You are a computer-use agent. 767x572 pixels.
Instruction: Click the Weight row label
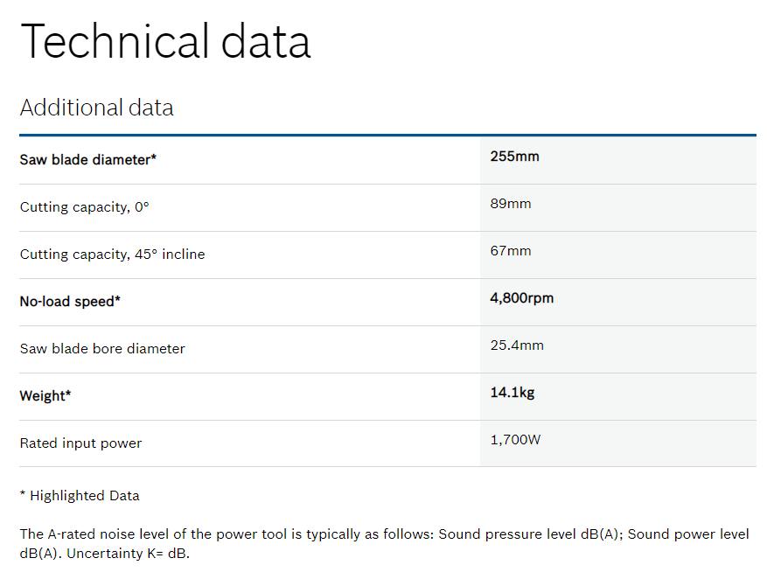coord(45,396)
